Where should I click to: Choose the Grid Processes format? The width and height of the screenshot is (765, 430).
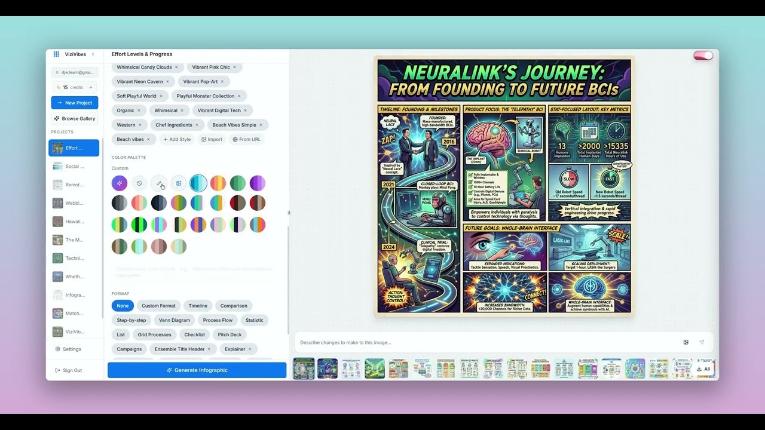(x=154, y=334)
